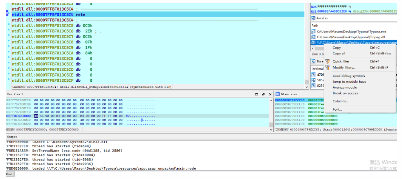The height and width of the screenshot is (179, 402).
Task: Click the db 84h line
Action: pyautogui.click(x=52, y=53)
